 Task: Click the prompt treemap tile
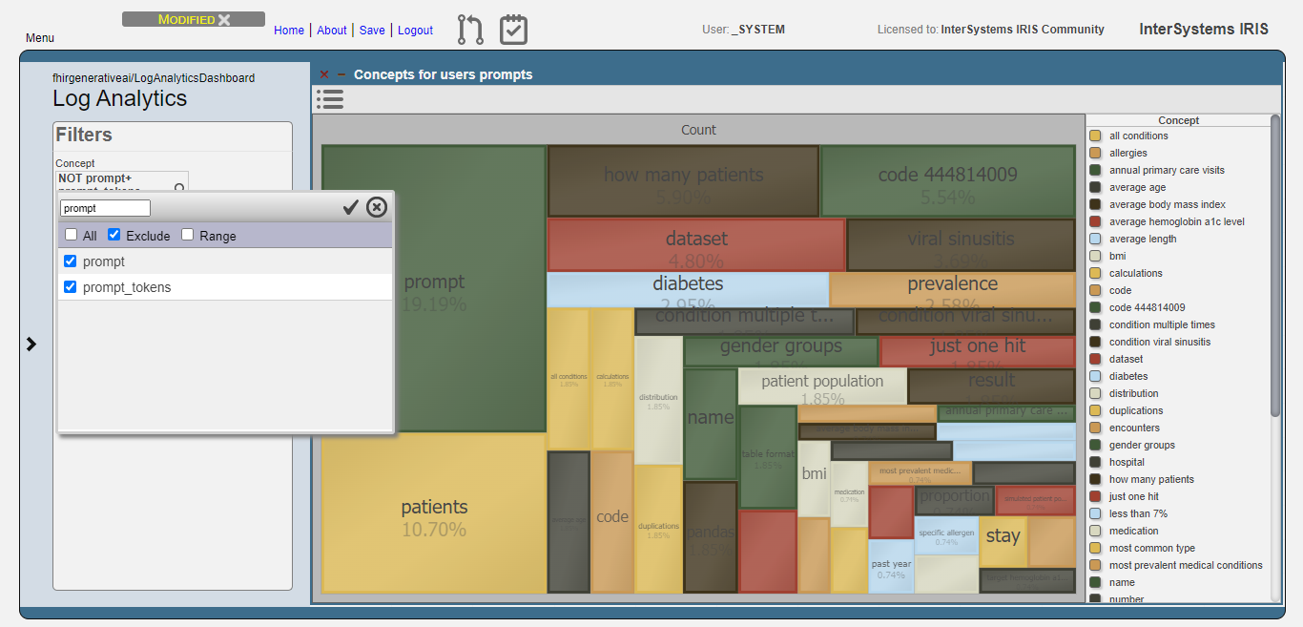pyautogui.click(x=434, y=289)
